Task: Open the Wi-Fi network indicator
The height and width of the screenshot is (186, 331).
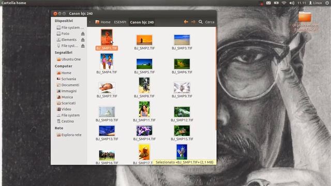Action: [284, 3]
